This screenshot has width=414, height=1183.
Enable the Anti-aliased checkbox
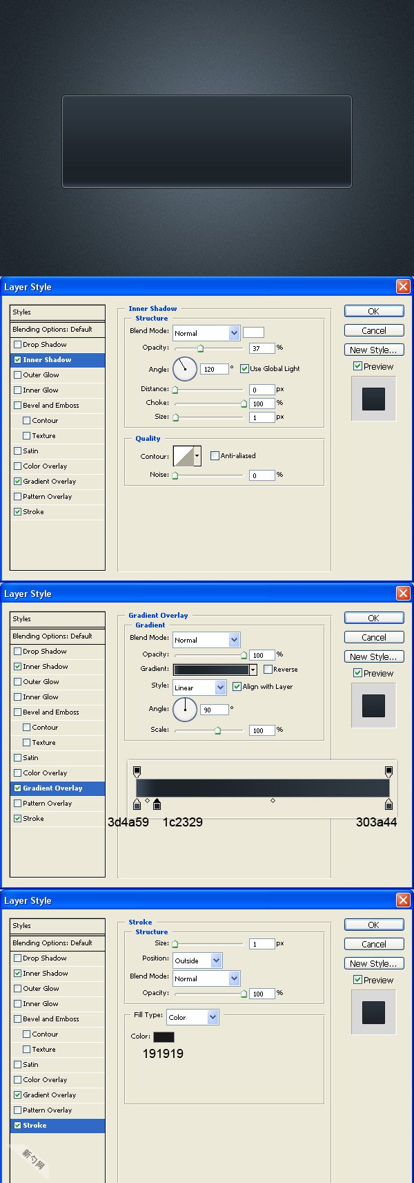pos(215,456)
